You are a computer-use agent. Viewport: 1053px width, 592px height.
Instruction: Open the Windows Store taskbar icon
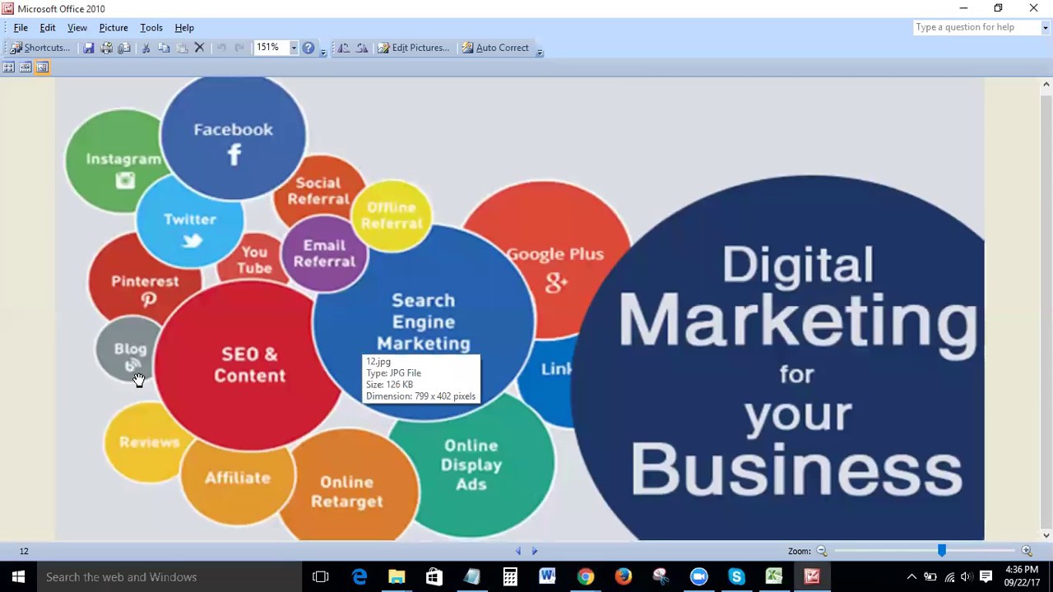(434, 577)
